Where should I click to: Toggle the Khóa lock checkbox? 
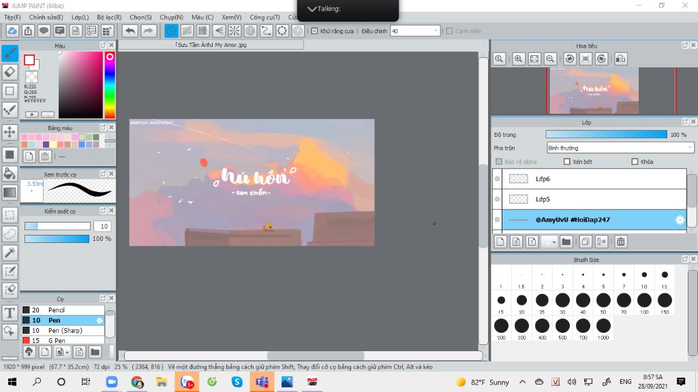(x=635, y=162)
